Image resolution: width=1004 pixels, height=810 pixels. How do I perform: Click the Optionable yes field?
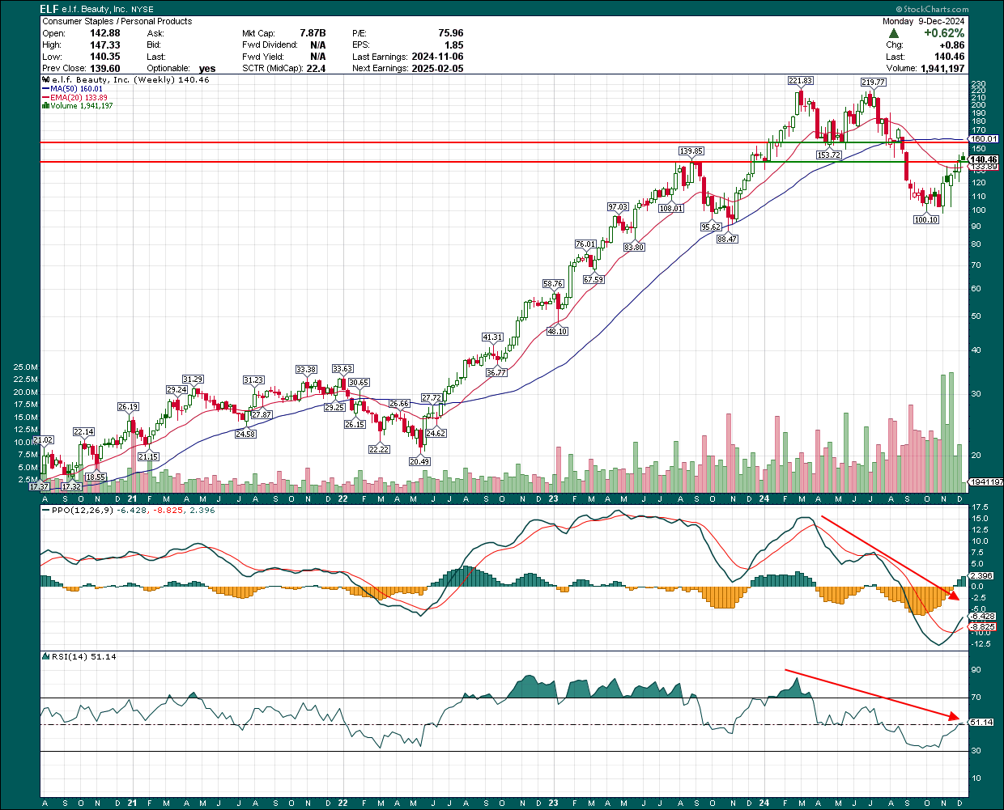tap(207, 68)
